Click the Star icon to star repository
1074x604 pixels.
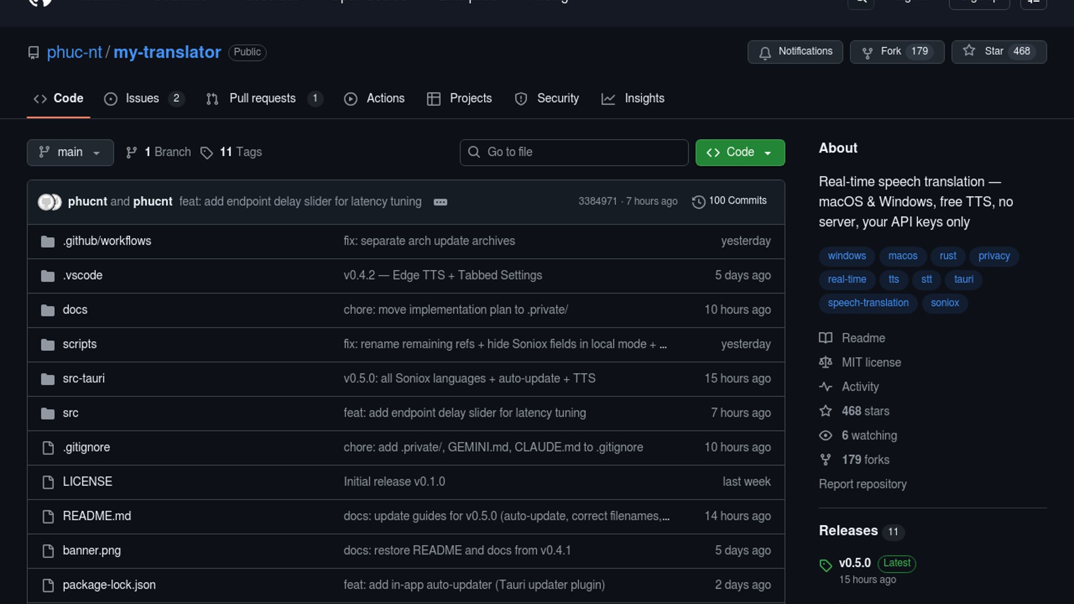pyautogui.click(x=969, y=51)
